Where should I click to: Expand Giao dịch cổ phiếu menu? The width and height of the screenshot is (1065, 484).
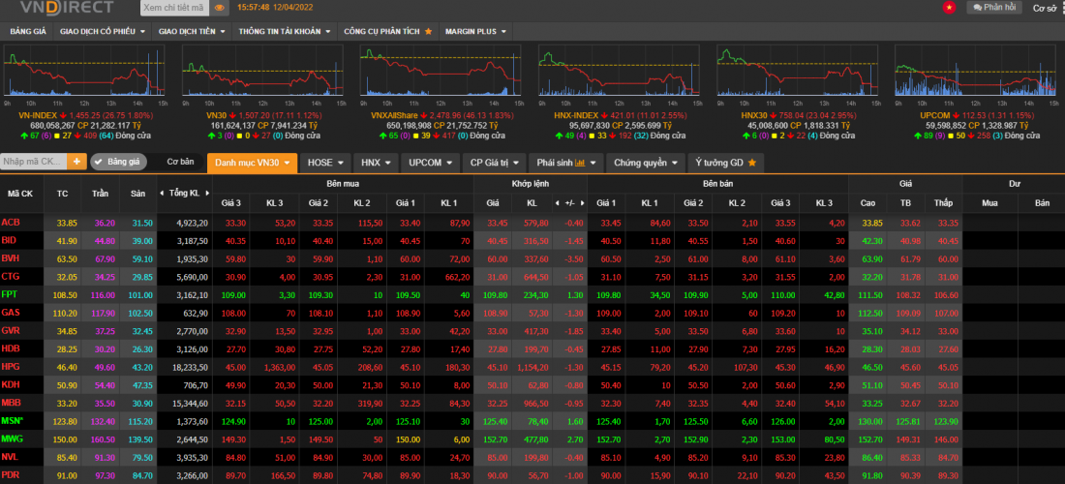(x=102, y=31)
